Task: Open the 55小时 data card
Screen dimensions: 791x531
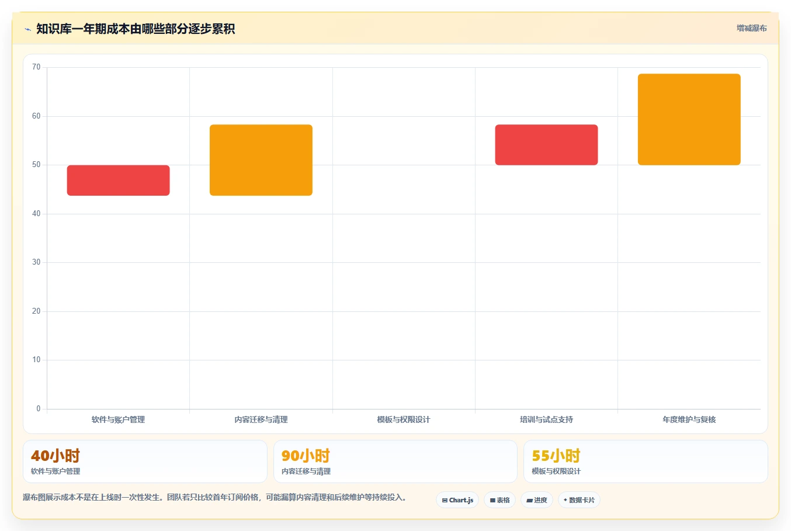Action: [646, 461]
